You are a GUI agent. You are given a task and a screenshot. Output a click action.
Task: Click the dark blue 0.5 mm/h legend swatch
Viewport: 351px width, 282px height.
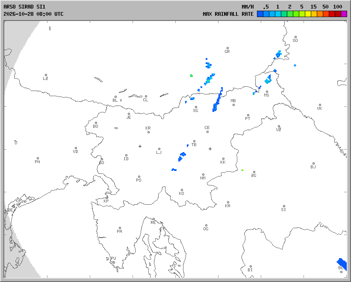click(260, 14)
